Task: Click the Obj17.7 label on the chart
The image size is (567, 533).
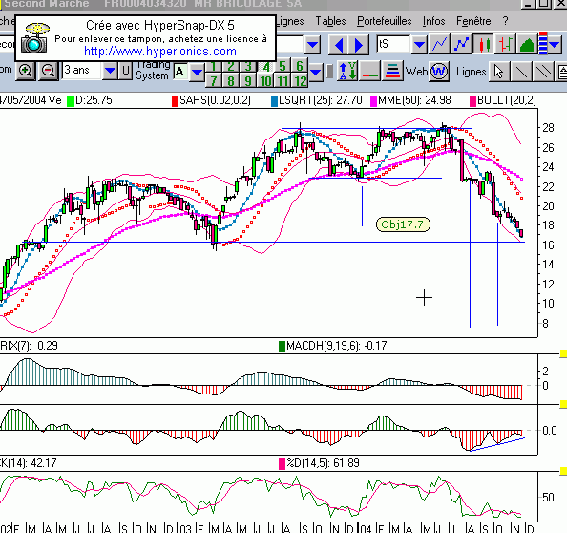Action: (403, 224)
